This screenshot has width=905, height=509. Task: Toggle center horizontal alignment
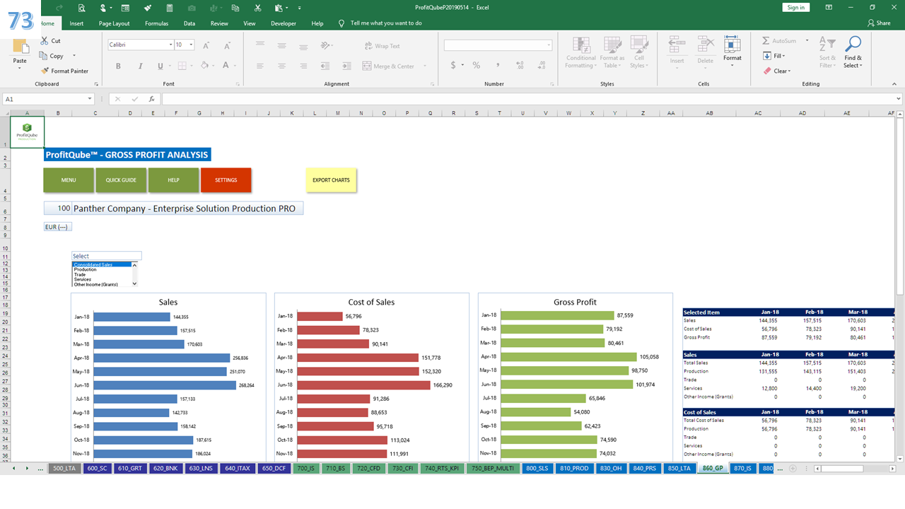[281, 66]
